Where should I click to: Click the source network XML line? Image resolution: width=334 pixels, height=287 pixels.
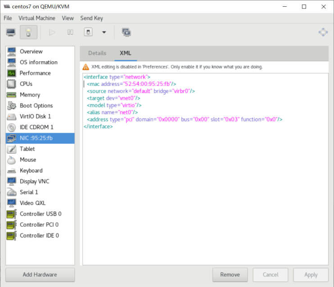[141, 91]
